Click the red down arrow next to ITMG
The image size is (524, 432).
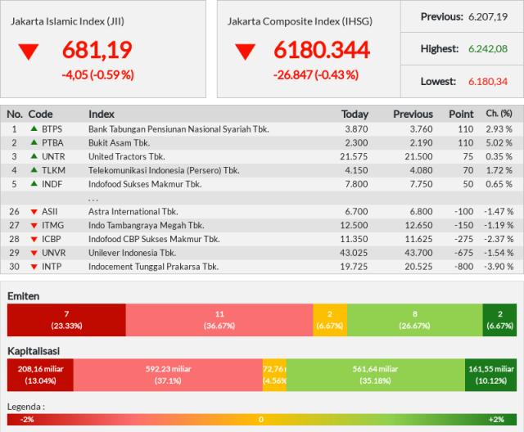pos(34,226)
